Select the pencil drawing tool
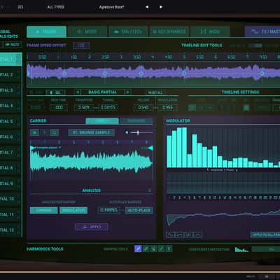 point(138,249)
